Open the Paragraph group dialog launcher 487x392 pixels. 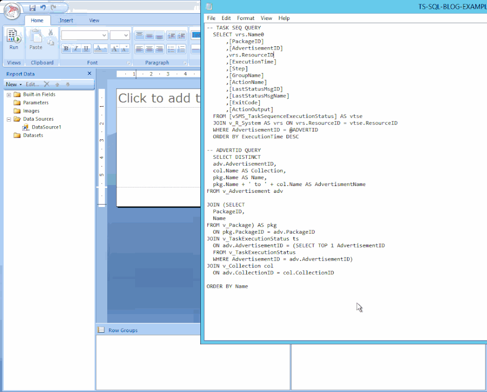tap(185, 63)
